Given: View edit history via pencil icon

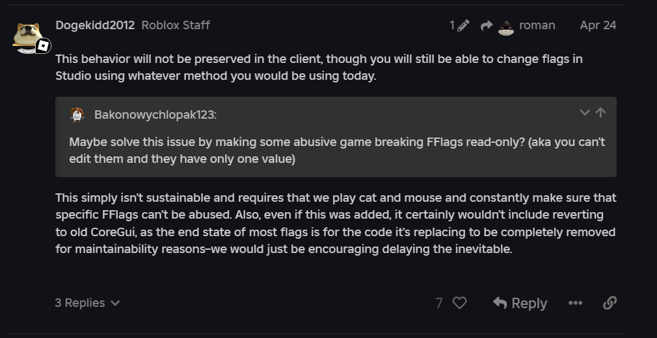Looking at the screenshot, I should click(459, 25).
